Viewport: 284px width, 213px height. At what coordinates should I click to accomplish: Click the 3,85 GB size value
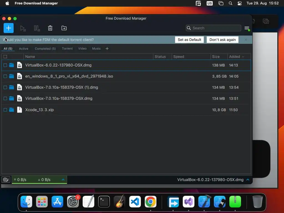click(x=219, y=76)
